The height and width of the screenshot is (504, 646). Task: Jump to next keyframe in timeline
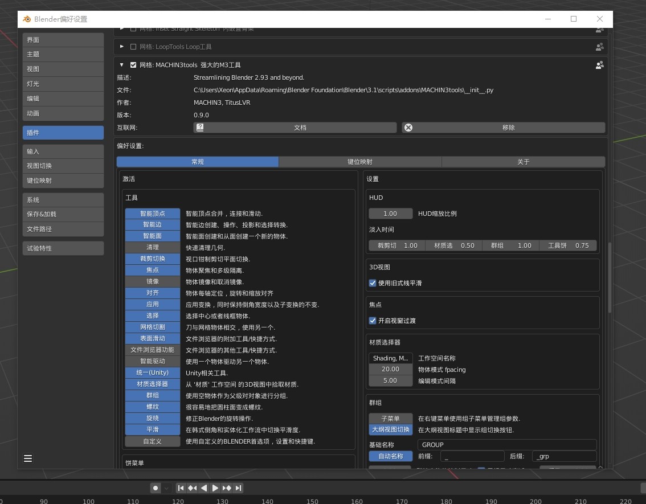coord(227,488)
